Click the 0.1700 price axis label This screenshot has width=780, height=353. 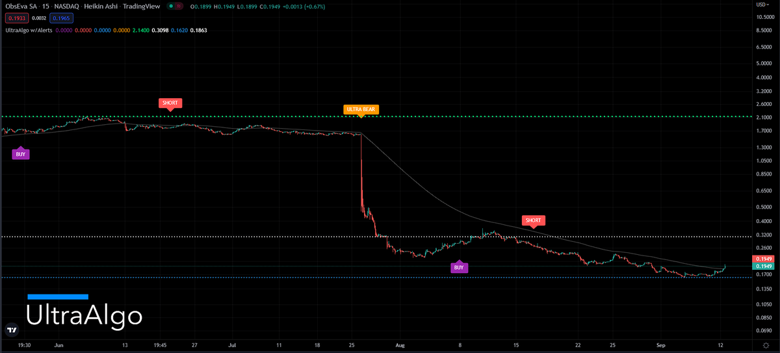(764, 275)
